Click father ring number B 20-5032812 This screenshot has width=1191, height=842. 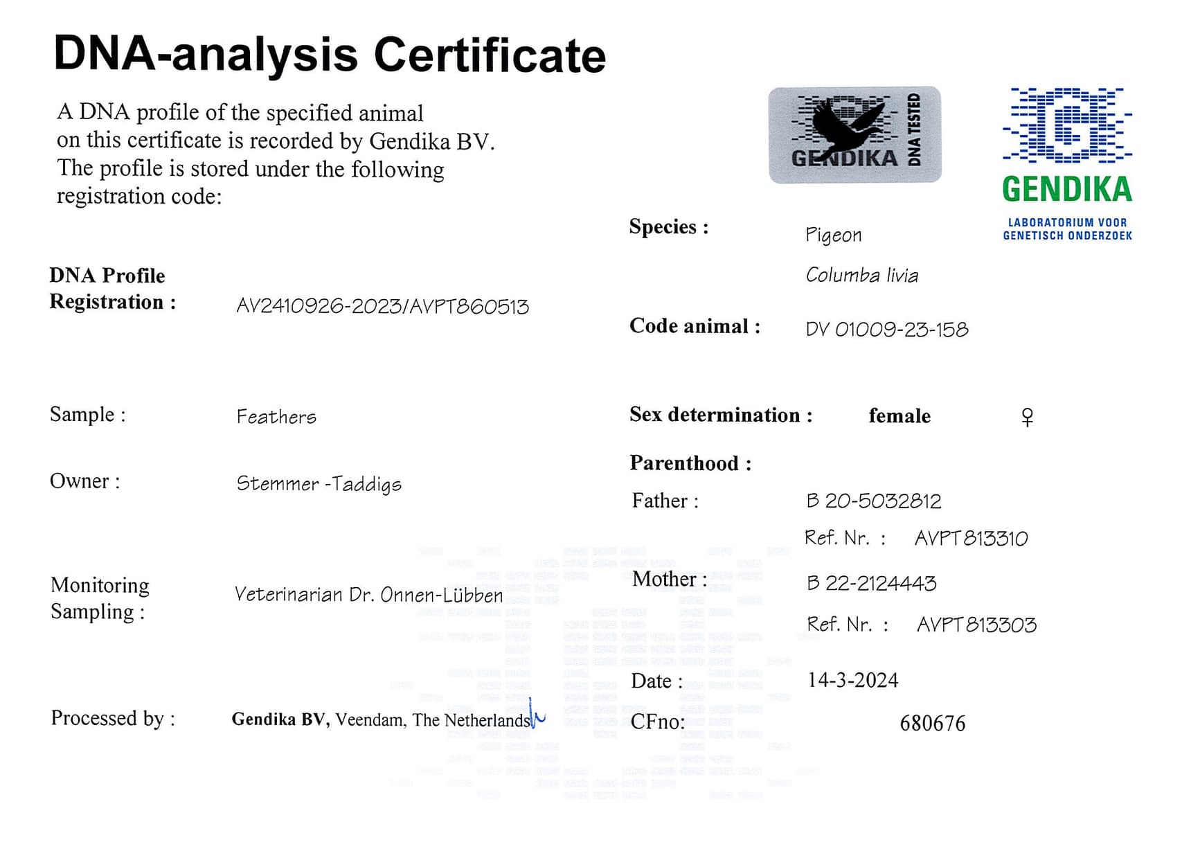click(x=874, y=501)
